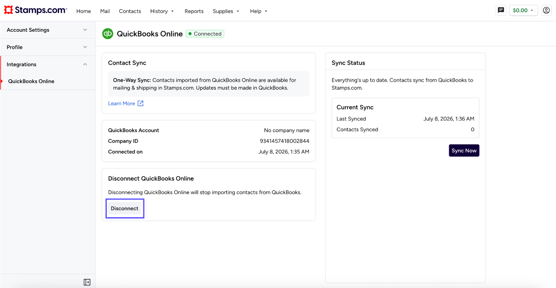This screenshot has width=556, height=288.
Task: Open the Contacts menu item
Action: tap(130, 11)
